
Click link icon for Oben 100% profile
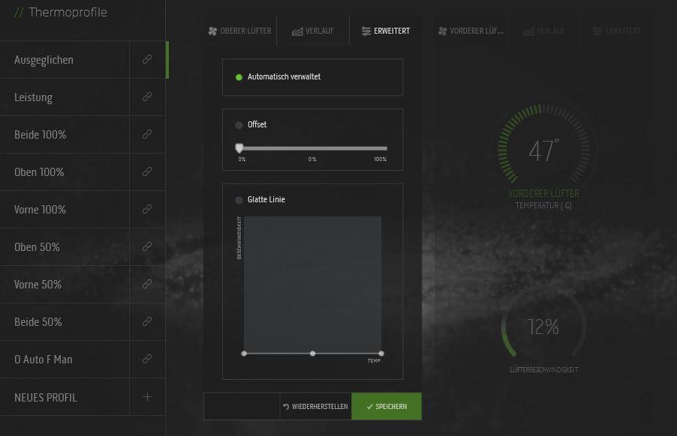click(147, 172)
